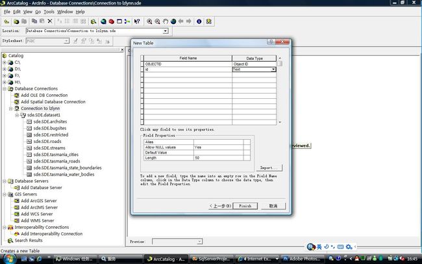Image resolution: width=422 pixels, height=264 pixels.
Task: Click Disconnect Folder toolbar icon
Action: coord(24,21)
